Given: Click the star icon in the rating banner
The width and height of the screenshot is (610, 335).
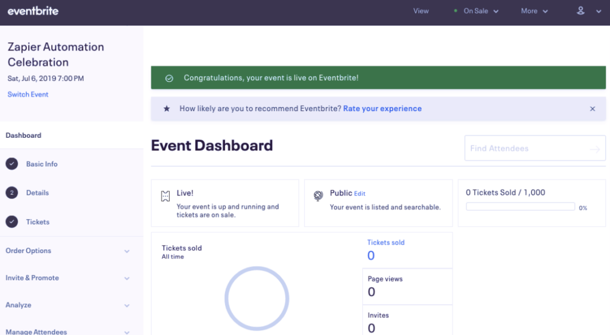Looking at the screenshot, I should [167, 109].
